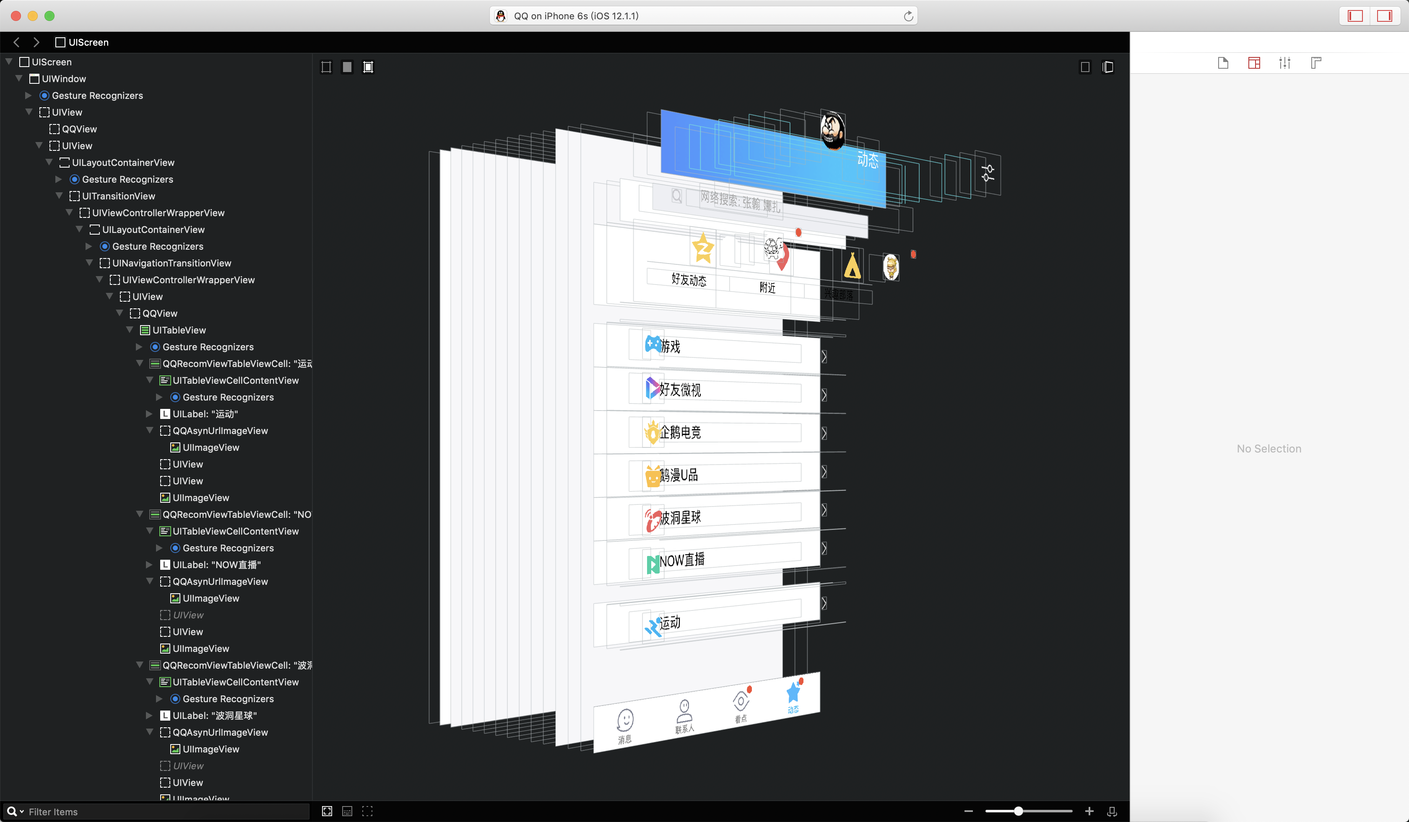Viewport: 1409px width, 822px height.
Task: Select 好友微视 play icon in canvas
Action: (x=653, y=388)
